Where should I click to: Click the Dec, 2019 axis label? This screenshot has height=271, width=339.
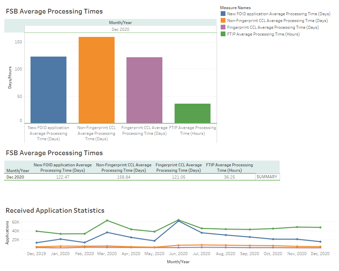click(36, 253)
